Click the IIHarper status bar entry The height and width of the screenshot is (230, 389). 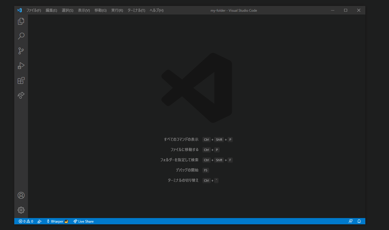click(57, 221)
